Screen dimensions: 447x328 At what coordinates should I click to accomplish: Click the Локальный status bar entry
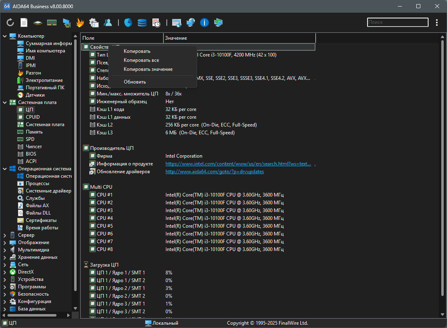[162, 323]
